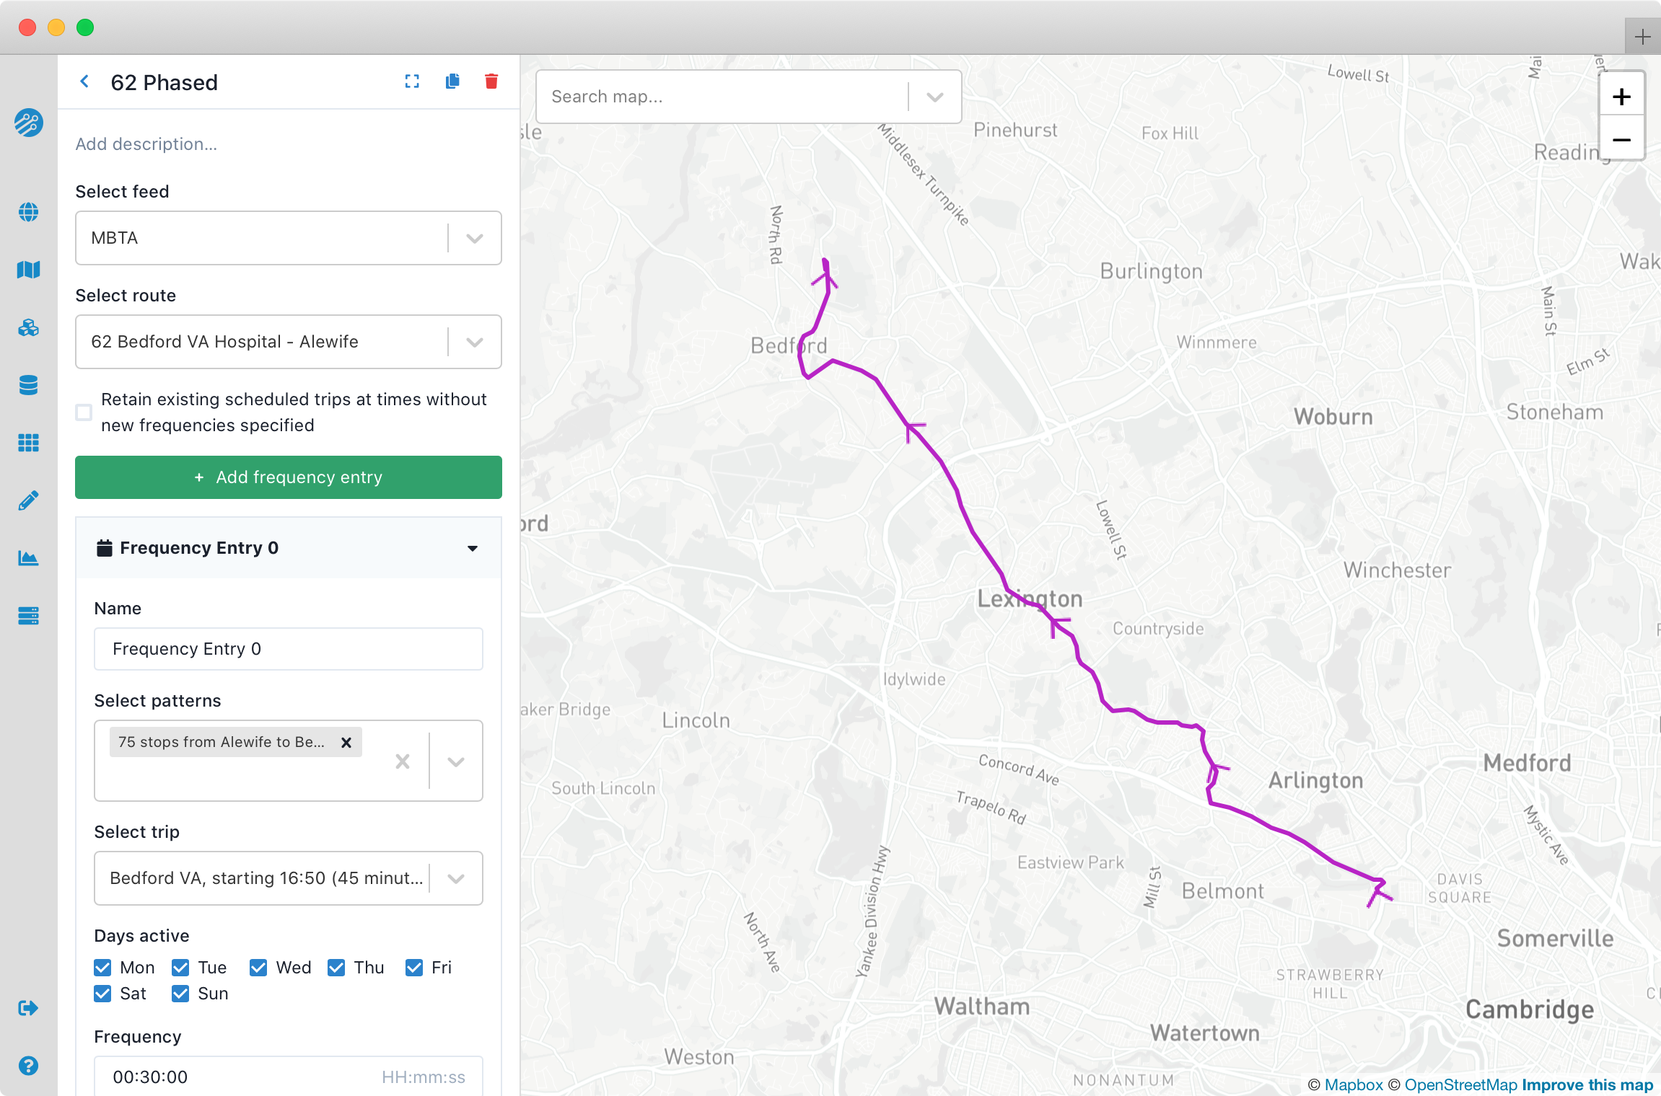The image size is (1661, 1096).
Task: Click the red trash delete icon
Action: coord(491,81)
